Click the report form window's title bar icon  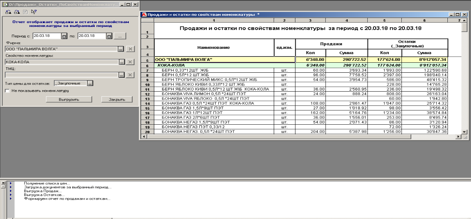[5, 4]
